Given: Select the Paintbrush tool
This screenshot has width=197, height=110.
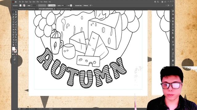Looking at the screenshot, I should click(x=16, y=22).
